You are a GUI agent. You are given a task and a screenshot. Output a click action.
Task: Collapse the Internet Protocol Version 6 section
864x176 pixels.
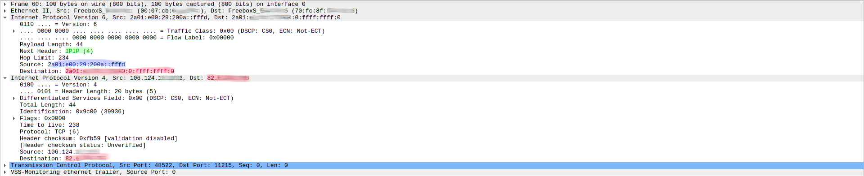click(x=5, y=17)
